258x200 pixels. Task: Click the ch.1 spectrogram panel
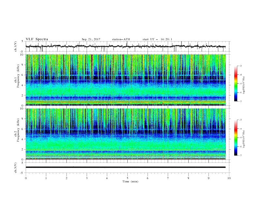[126, 80]
